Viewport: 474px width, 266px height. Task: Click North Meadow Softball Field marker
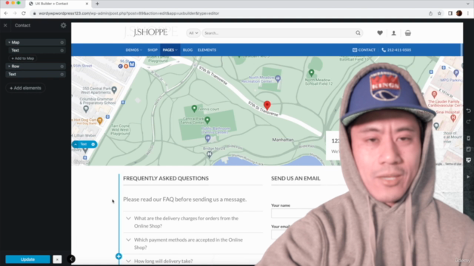311,72
